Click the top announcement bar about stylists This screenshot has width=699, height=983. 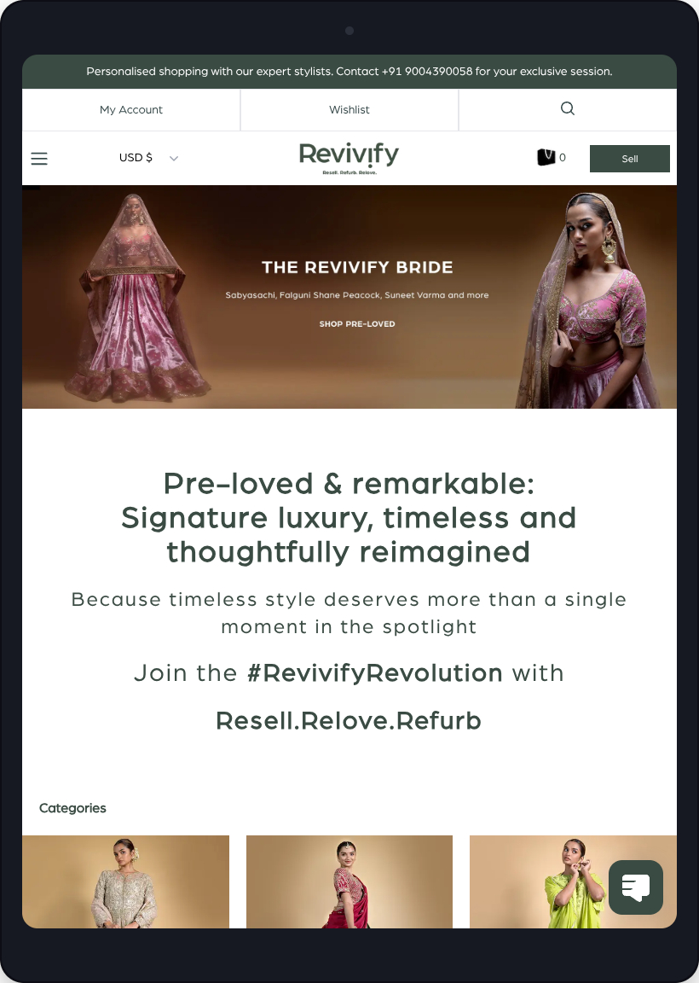349,72
